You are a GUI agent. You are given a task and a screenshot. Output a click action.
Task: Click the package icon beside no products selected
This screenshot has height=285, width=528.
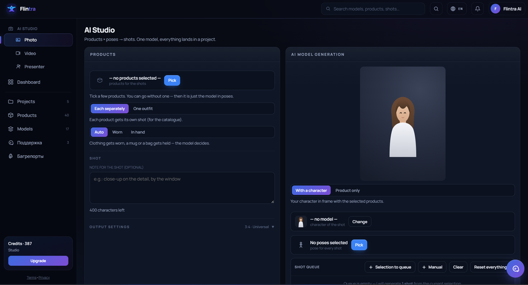(x=100, y=80)
